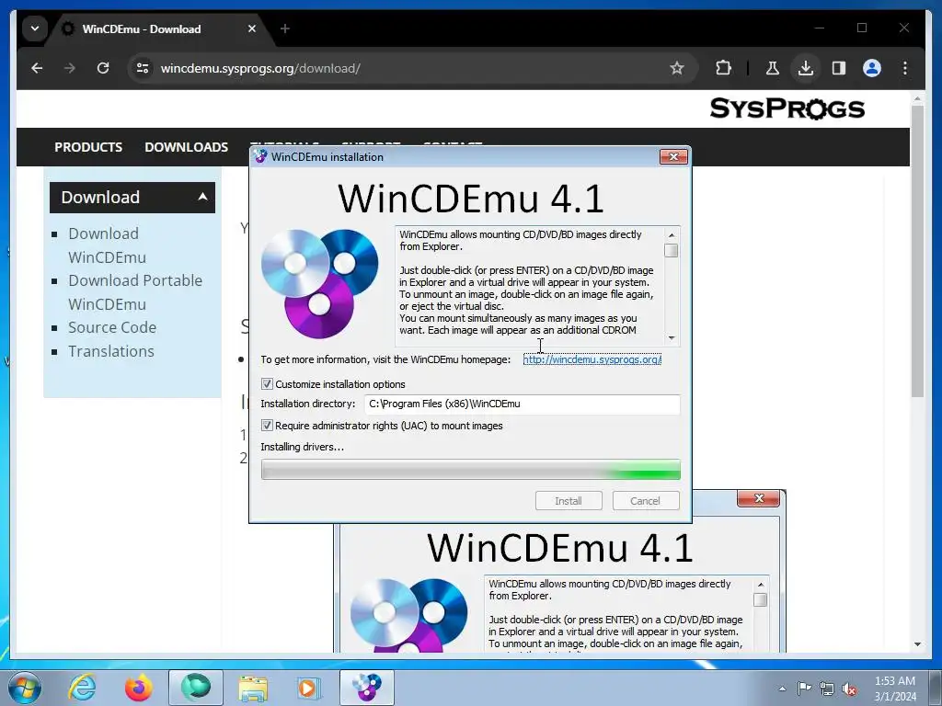
Task: Open the PRODUCTS menu
Action: (88, 147)
